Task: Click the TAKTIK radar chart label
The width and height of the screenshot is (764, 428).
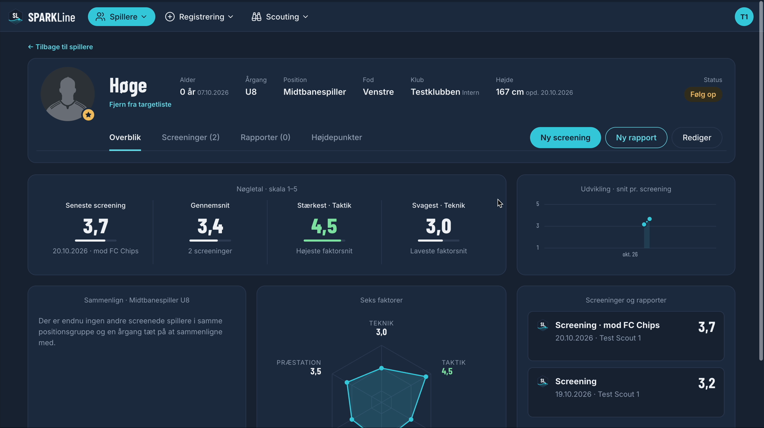Action: [454, 363]
